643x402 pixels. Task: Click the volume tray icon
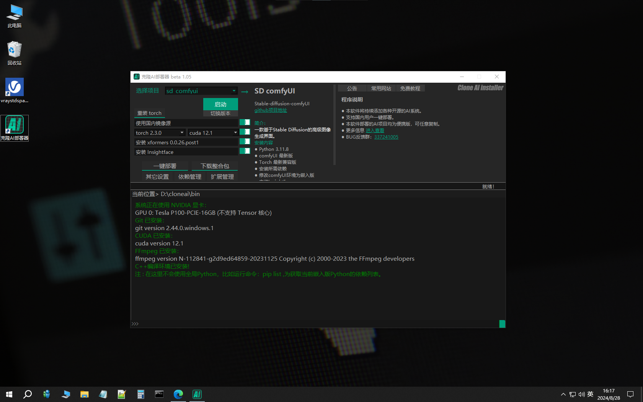tap(581, 394)
